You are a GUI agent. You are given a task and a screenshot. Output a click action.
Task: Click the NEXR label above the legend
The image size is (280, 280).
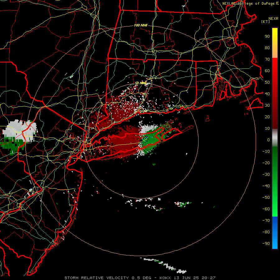point(273,19)
